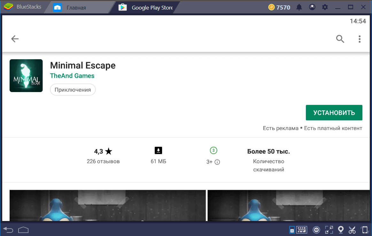Click the eye icon in bottom bar
The image size is (372, 236).
point(316,230)
